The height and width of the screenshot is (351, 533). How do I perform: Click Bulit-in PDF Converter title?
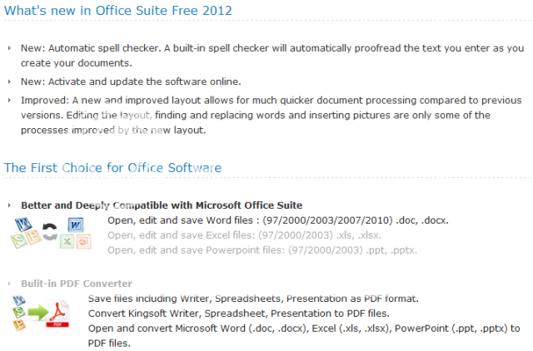coord(77,284)
